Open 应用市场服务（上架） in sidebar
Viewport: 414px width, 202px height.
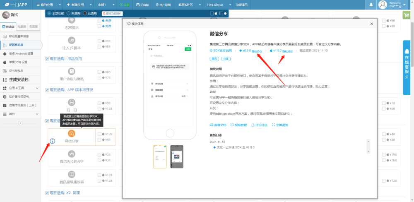click(x=22, y=106)
